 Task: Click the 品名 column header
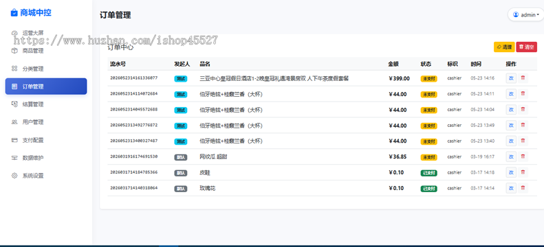pyautogui.click(x=205, y=64)
